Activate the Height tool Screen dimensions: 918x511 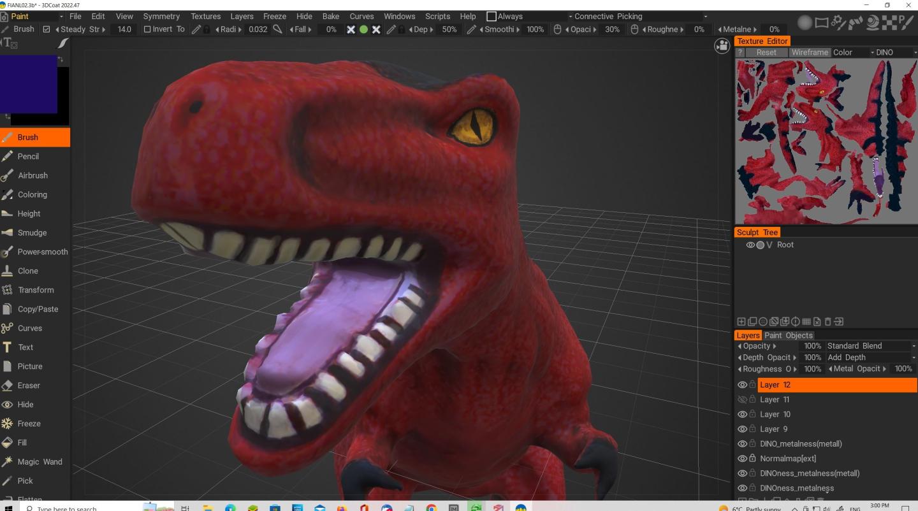click(x=35, y=213)
